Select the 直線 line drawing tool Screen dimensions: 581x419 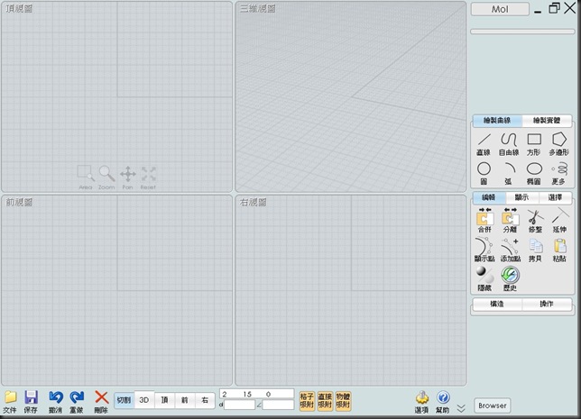[484, 144]
